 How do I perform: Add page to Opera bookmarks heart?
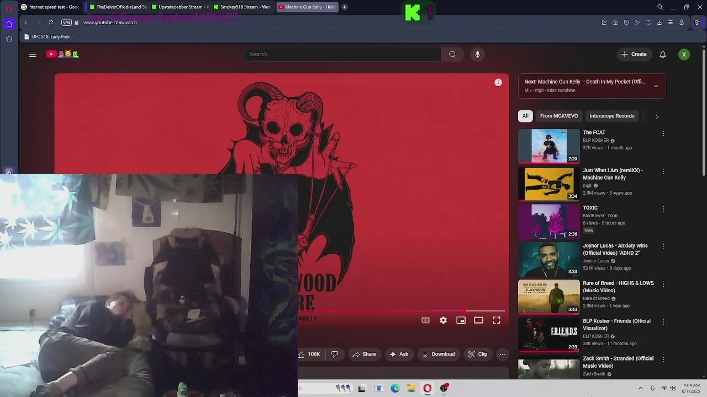click(648, 23)
